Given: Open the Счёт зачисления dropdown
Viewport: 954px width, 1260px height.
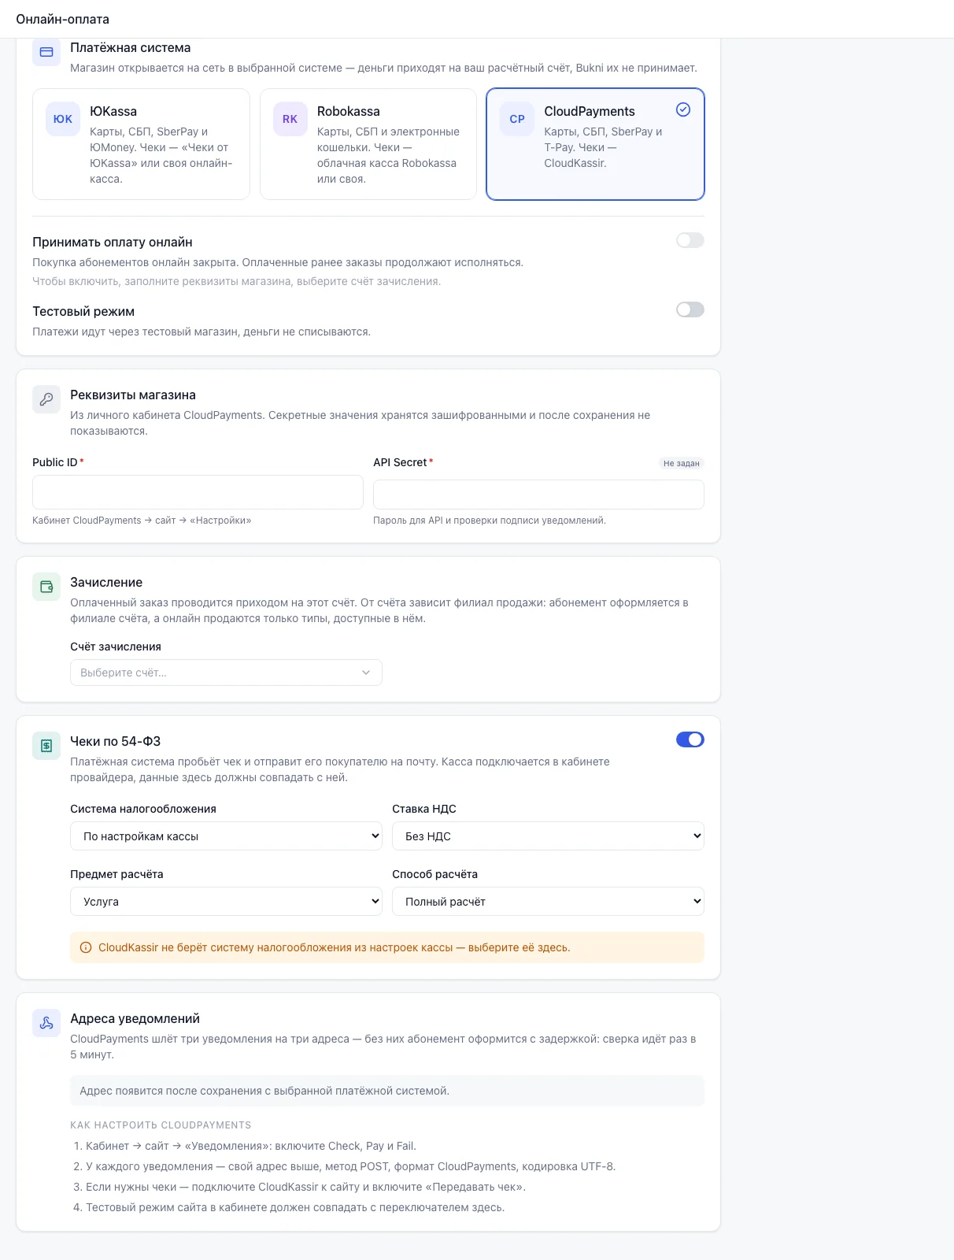Looking at the screenshot, I should click(x=226, y=673).
